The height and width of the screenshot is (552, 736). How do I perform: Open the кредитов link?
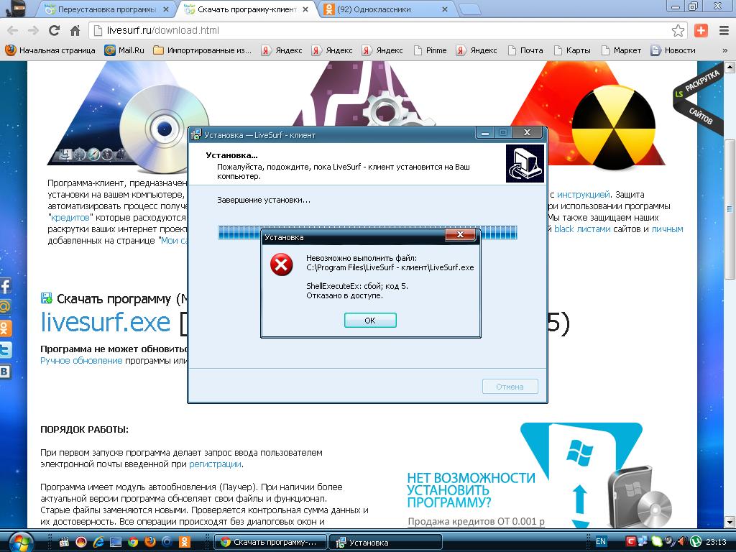click(70, 218)
